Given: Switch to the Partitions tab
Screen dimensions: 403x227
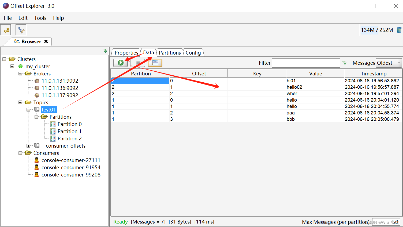Looking at the screenshot, I should pos(170,53).
